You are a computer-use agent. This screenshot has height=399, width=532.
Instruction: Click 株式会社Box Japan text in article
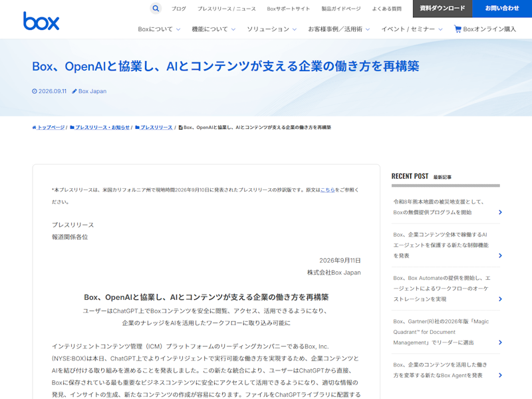click(334, 273)
